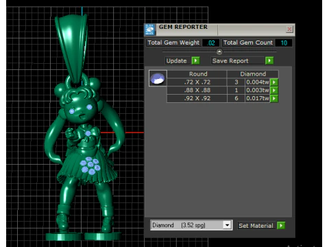The image size is (329, 247).
Task: Click the Total Gem Count value 10
Action: 284,43
